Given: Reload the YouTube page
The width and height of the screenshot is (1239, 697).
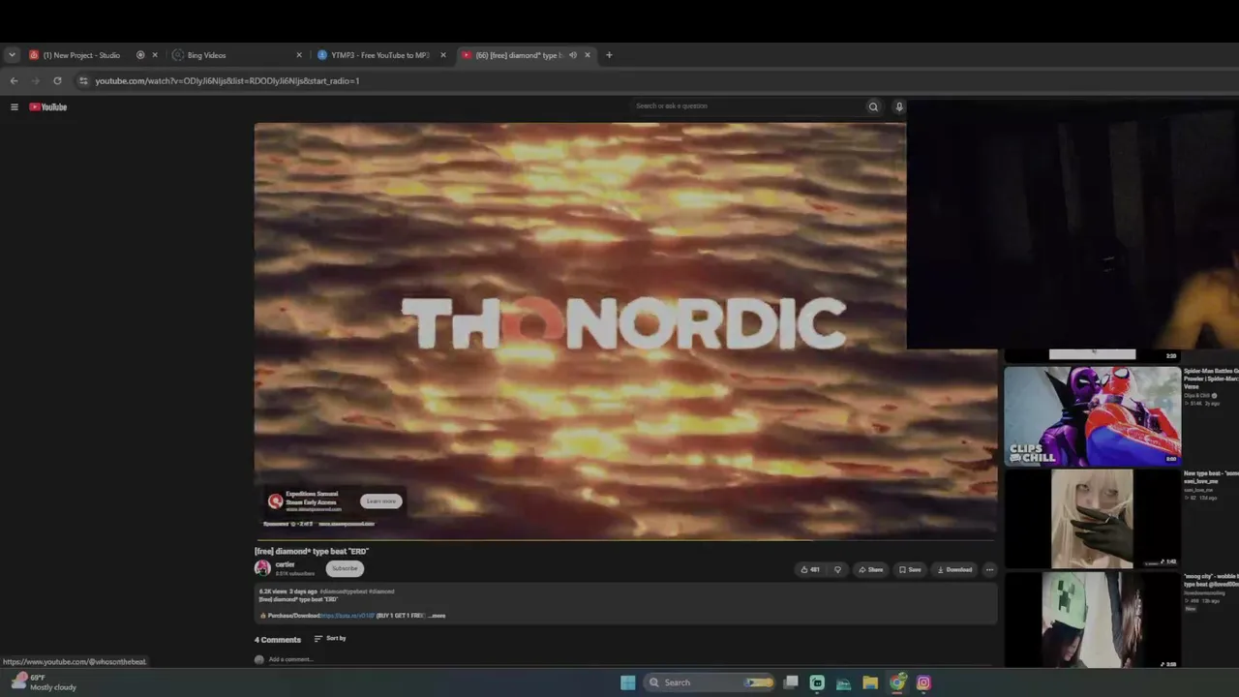Looking at the screenshot, I should coord(57,80).
